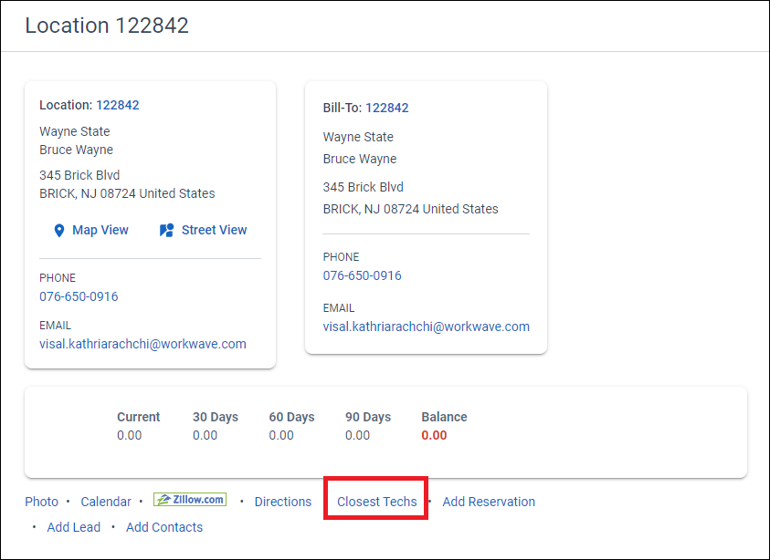The height and width of the screenshot is (560, 770).
Task: Click the Closest Techs link
Action: pos(374,501)
